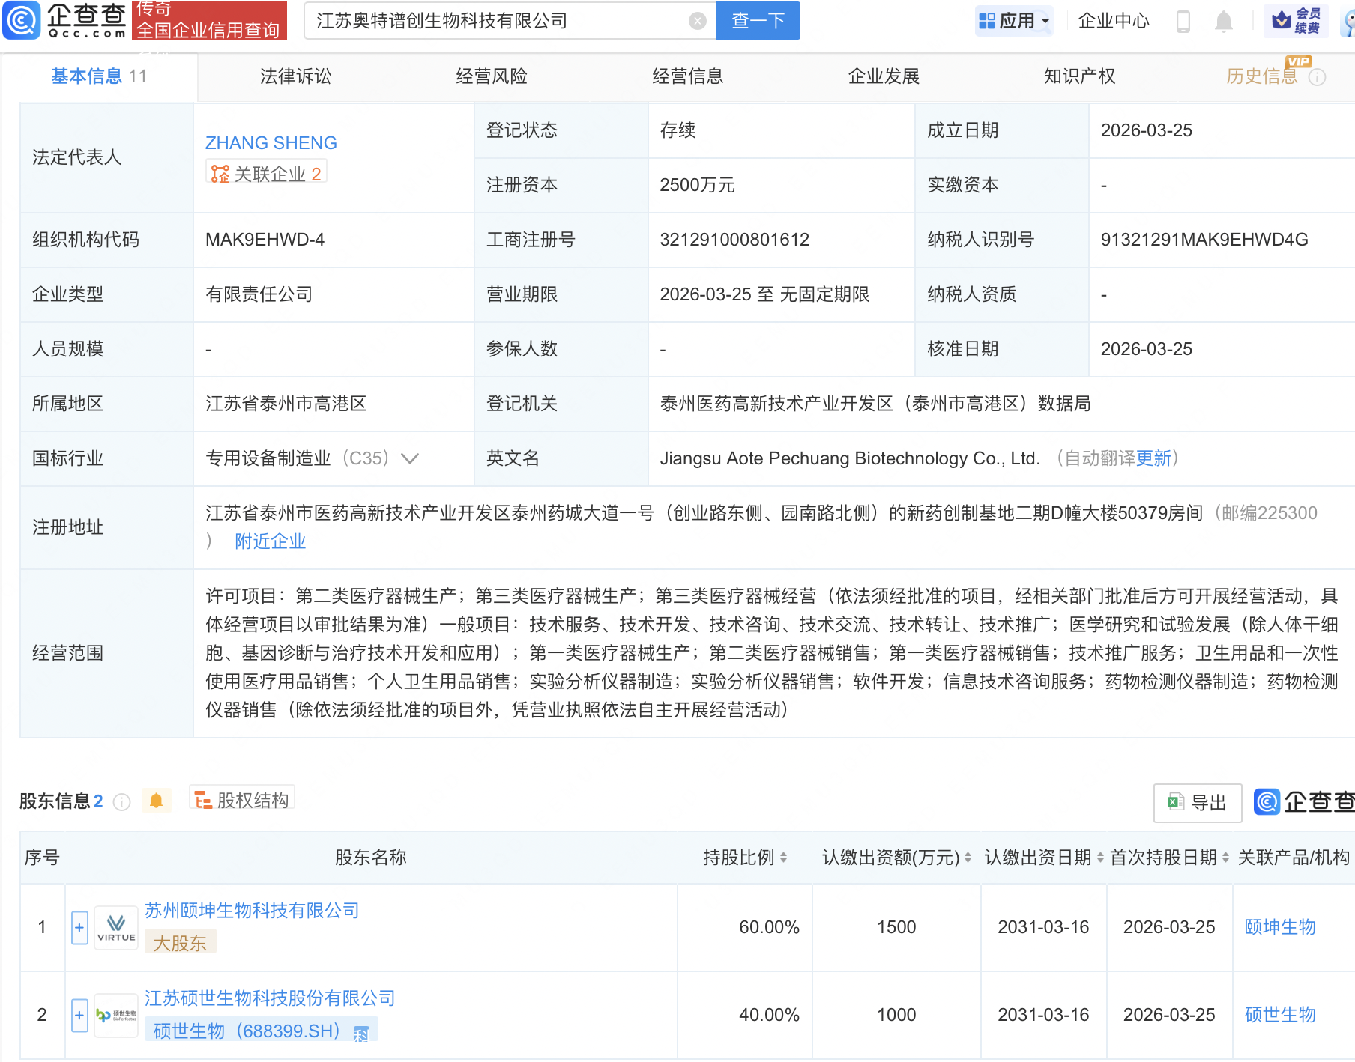Click the reminder bell icon beside 股东信息
1355x1062 pixels.
(157, 800)
